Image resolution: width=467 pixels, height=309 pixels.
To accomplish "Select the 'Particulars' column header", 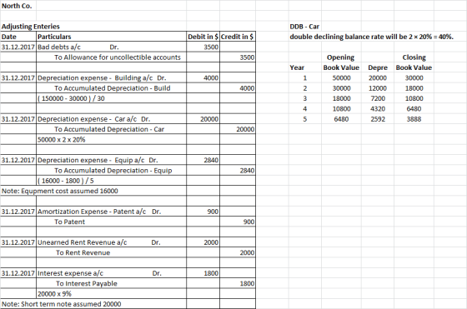I will click(112, 37).
